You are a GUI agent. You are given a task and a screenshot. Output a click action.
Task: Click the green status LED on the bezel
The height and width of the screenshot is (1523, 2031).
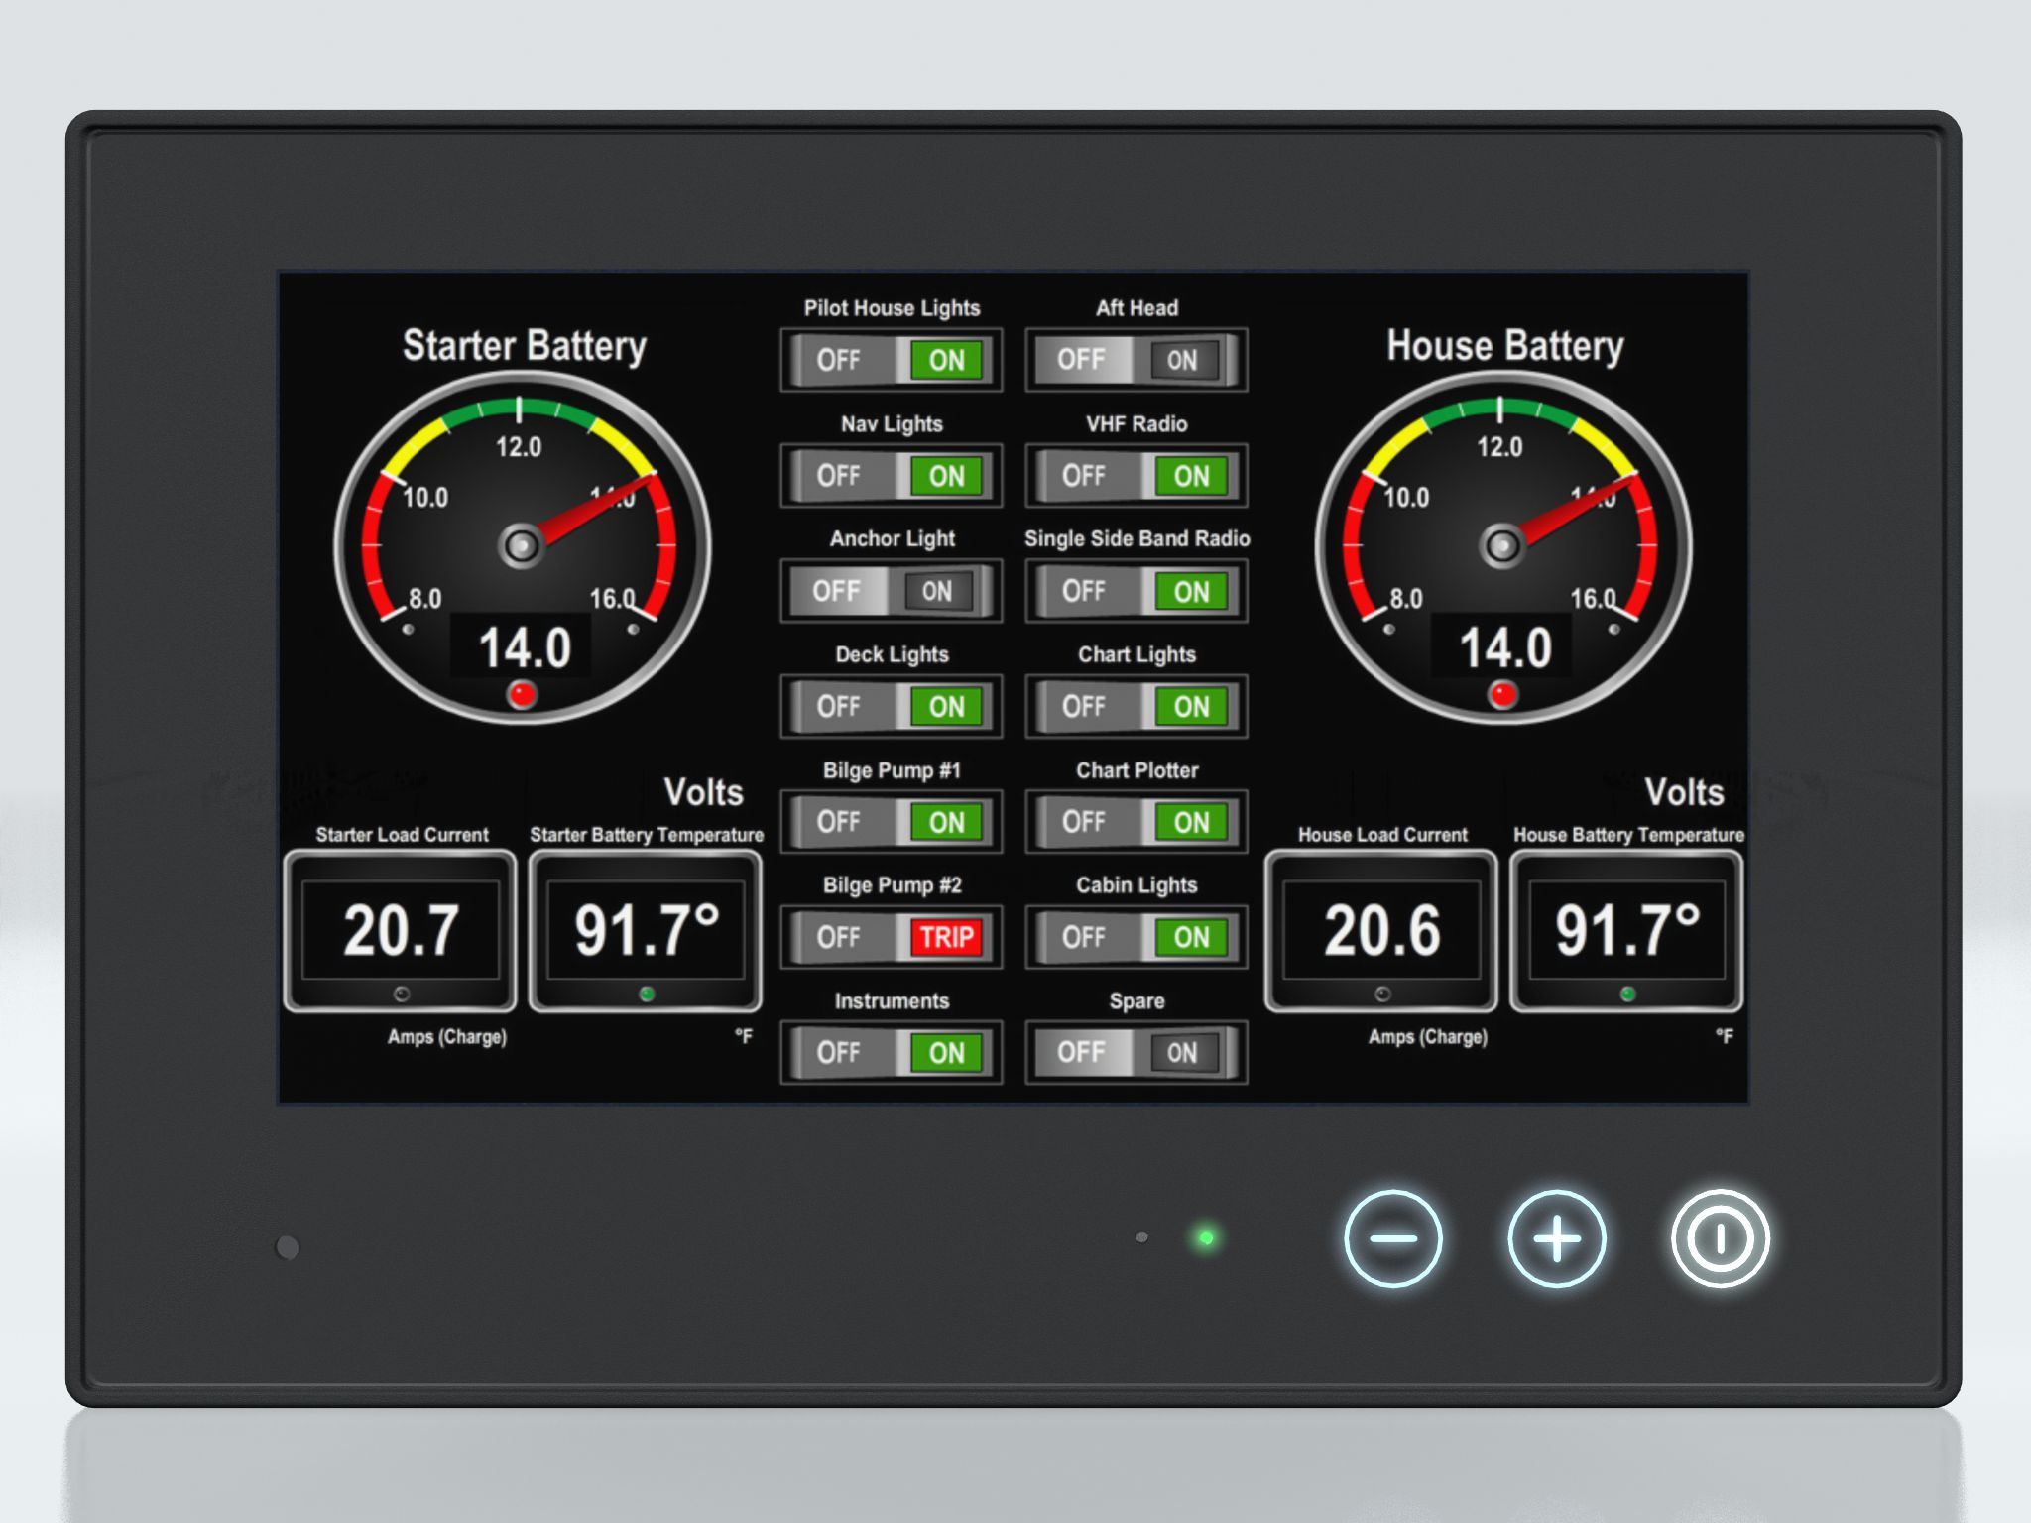(1206, 1237)
